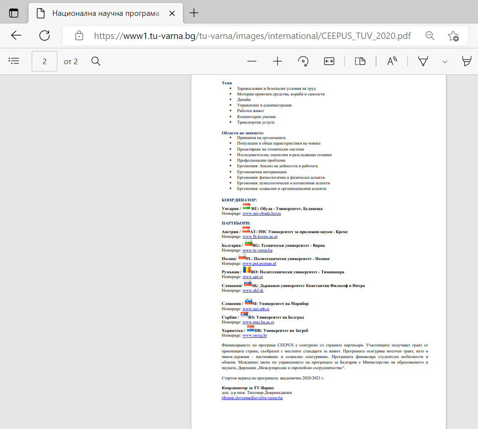Open the table of contents sidebar

(x=14, y=61)
